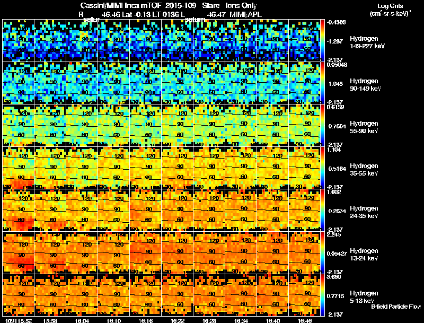Image resolution: width=424 pixels, height=323 pixels.
Task: Open the 5-13 keV panel at 16:34
Action: [x=241, y=295]
